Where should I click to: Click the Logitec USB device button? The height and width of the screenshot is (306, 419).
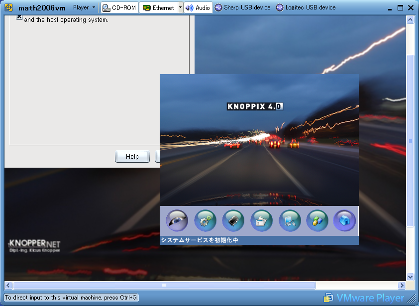pos(306,7)
